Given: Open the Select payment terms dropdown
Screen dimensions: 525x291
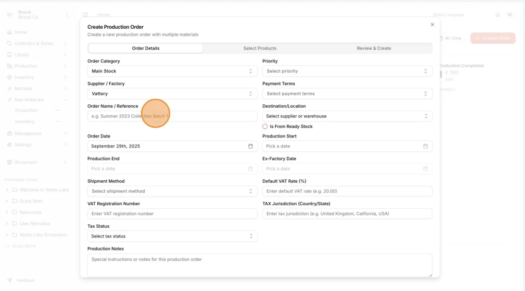Looking at the screenshot, I should coord(347,94).
